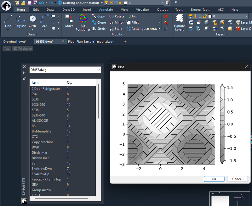Click OK in the Plot dialog

[x=214, y=179]
